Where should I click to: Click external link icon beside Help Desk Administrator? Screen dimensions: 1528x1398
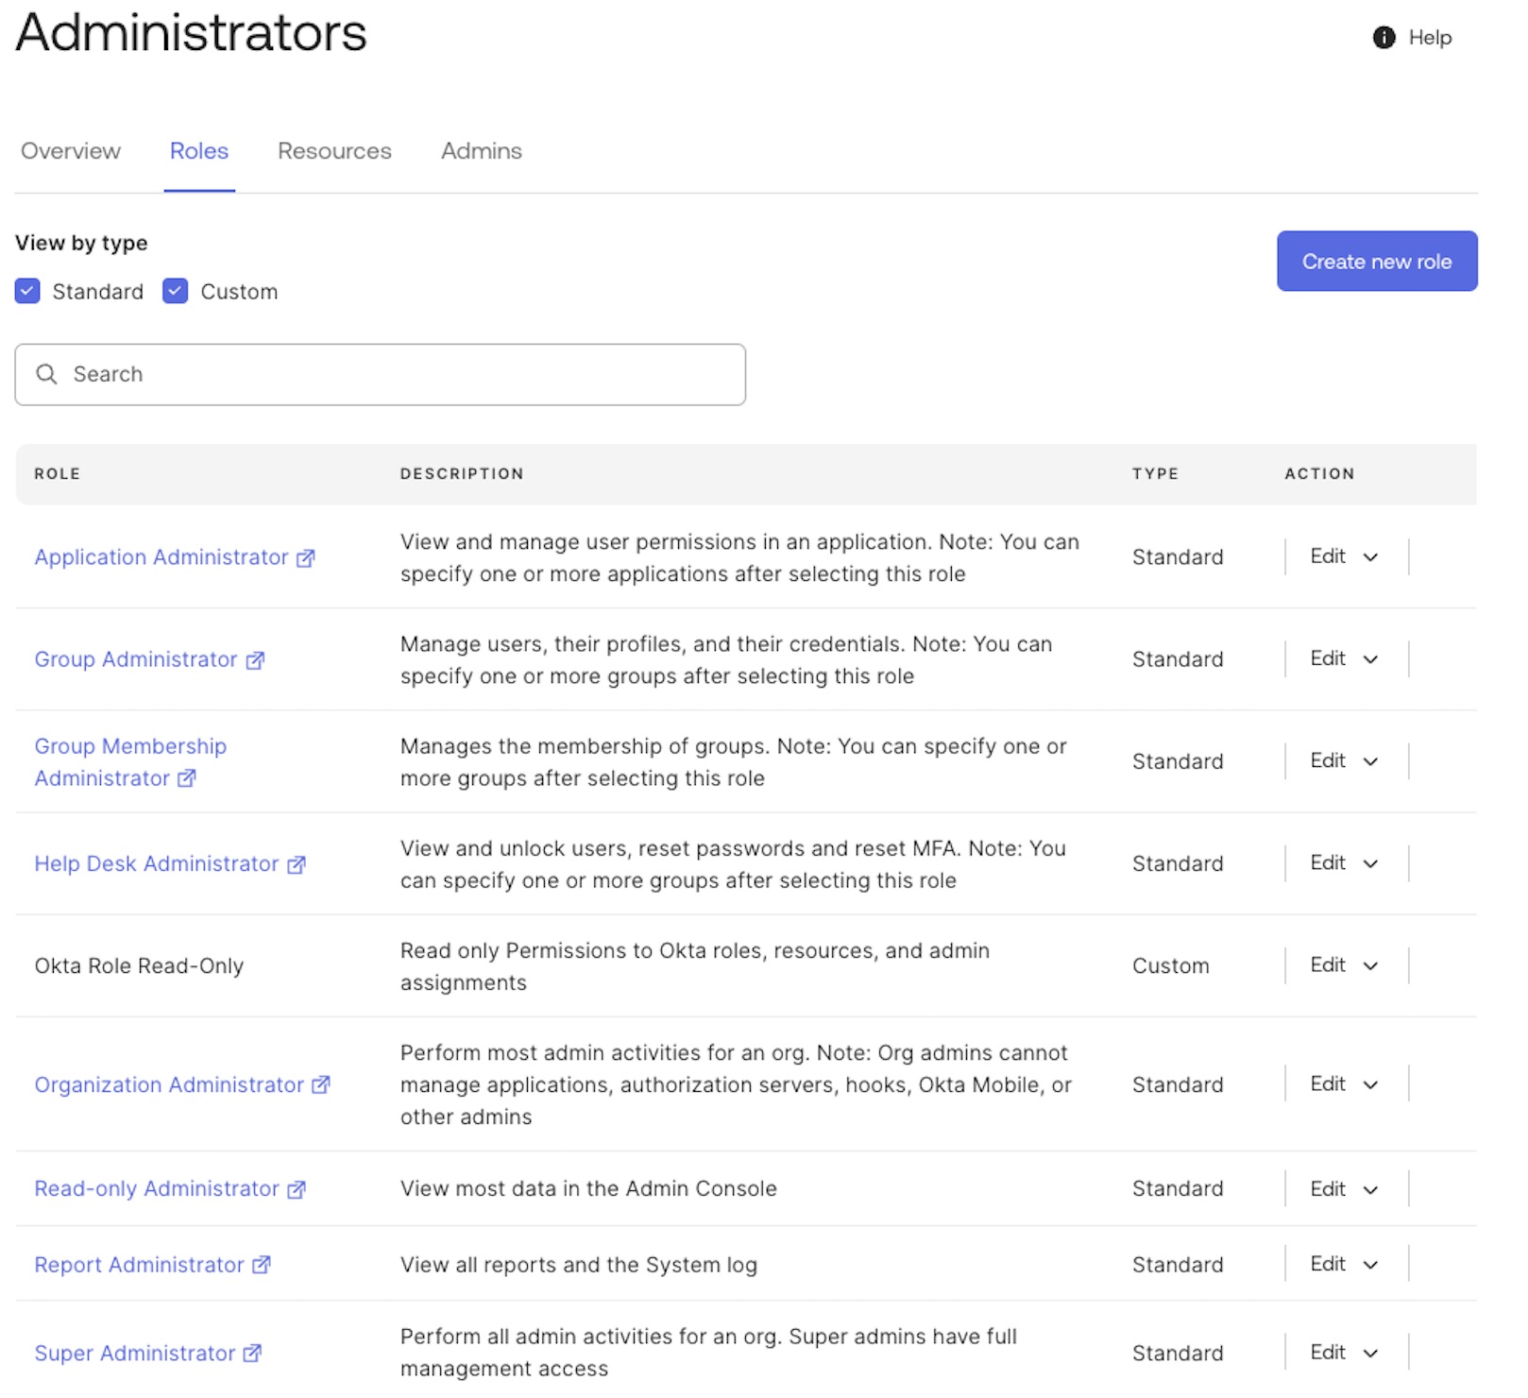pos(297,864)
